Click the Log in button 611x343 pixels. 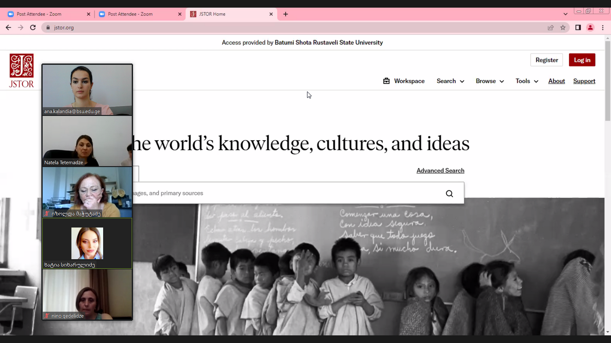(582, 60)
